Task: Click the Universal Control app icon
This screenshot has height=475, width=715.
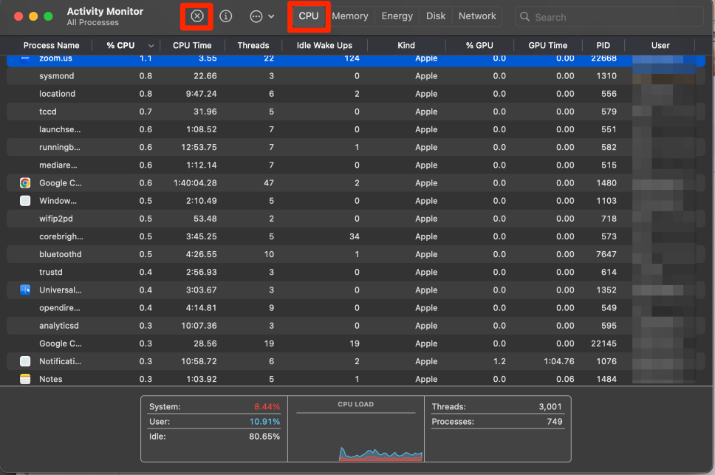Action: click(x=25, y=290)
